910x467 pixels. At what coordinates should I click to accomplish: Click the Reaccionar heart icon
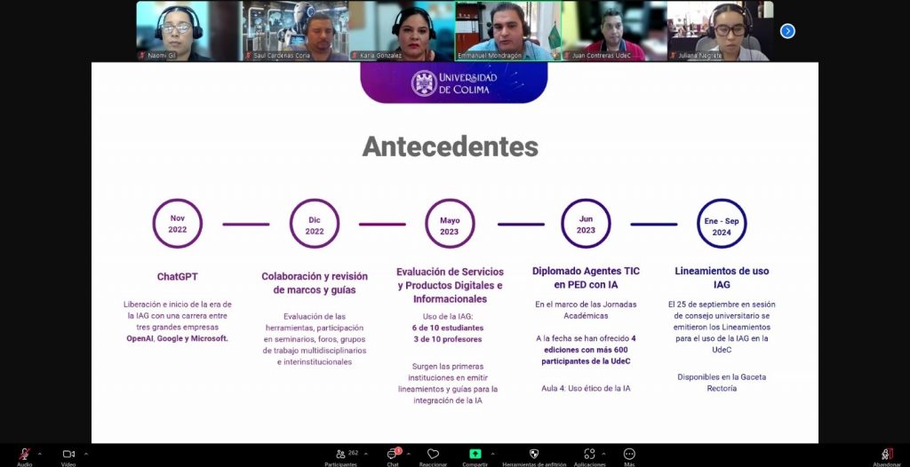coord(433,454)
